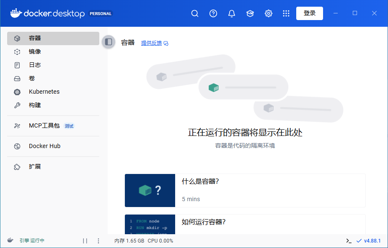This screenshot has height=248, width=388.
Task: Click the 登录 sign-in button
Action: [x=310, y=13]
